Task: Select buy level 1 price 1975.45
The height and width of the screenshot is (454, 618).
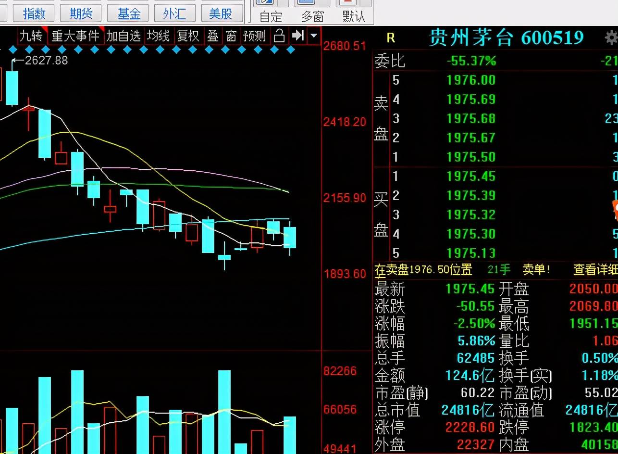Action: 471,176
